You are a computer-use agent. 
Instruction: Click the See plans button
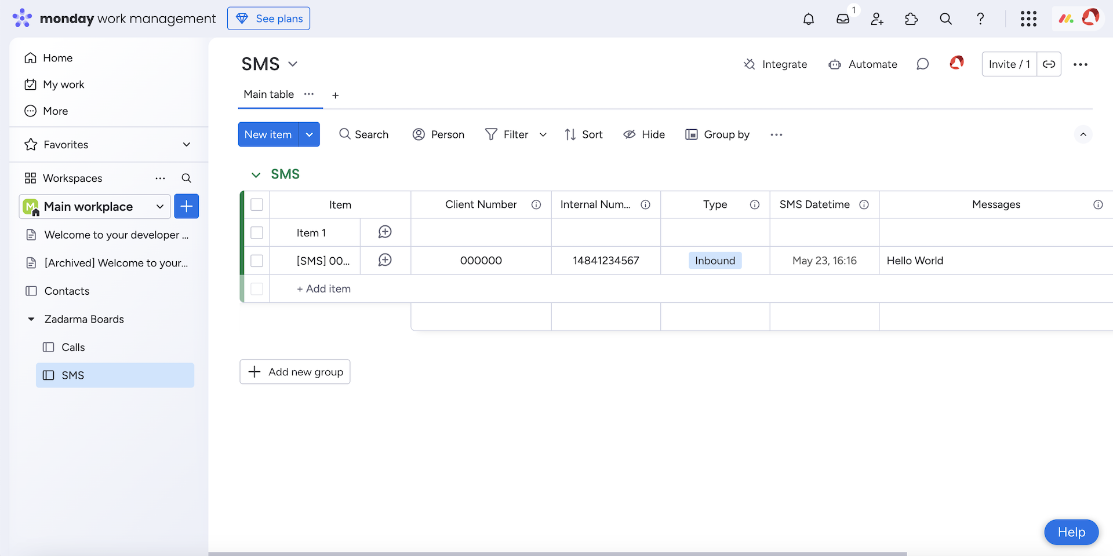268,19
